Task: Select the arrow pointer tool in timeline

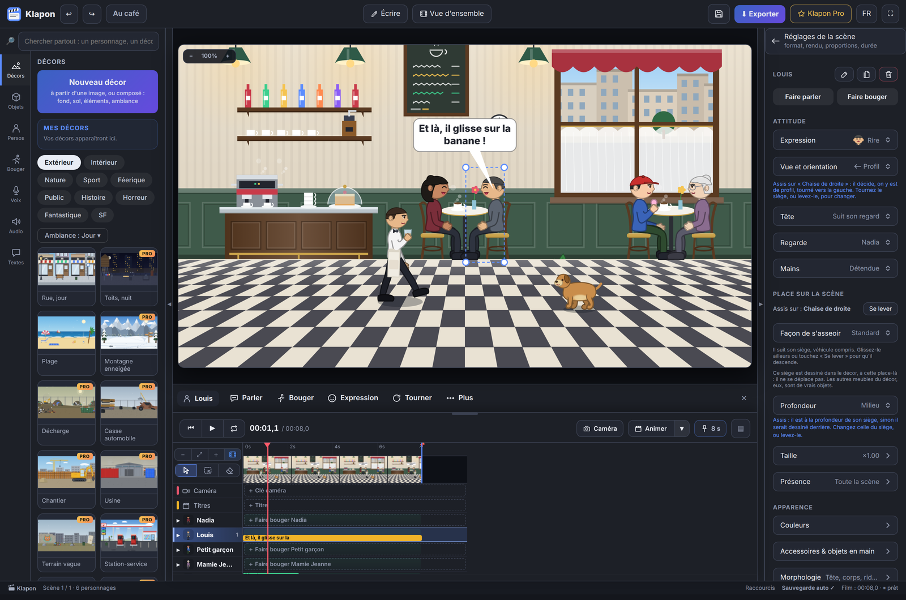Action: click(x=186, y=470)
